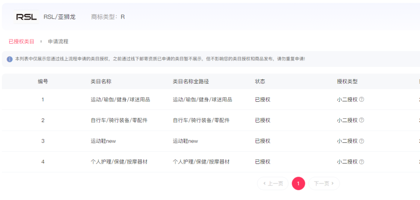Go to next page with 下一页 button
Screen dimensions: 420x200
pos(324,183)
